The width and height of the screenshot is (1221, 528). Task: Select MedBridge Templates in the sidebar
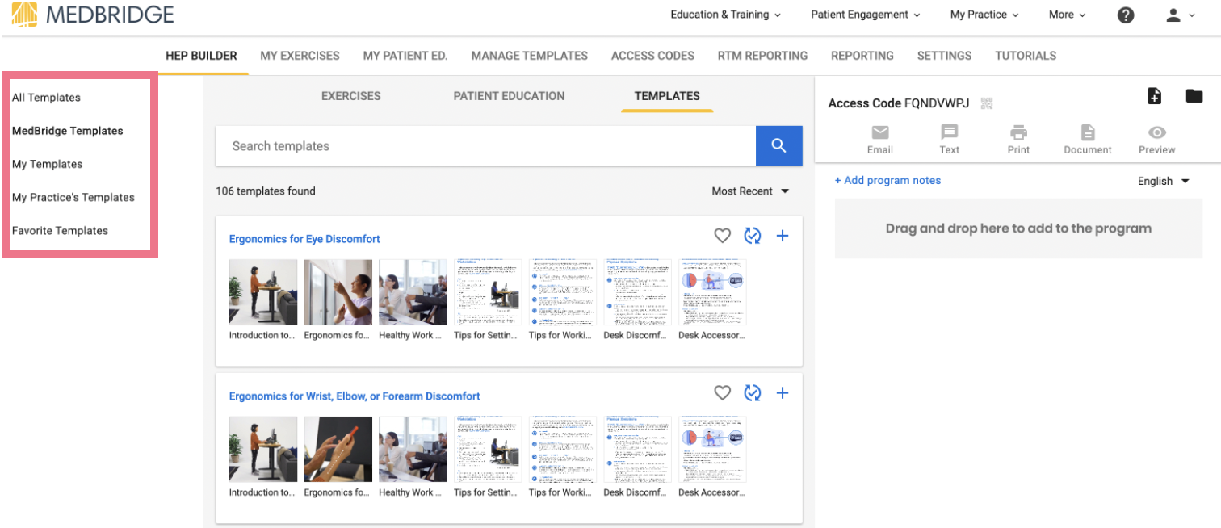(67, 131)
